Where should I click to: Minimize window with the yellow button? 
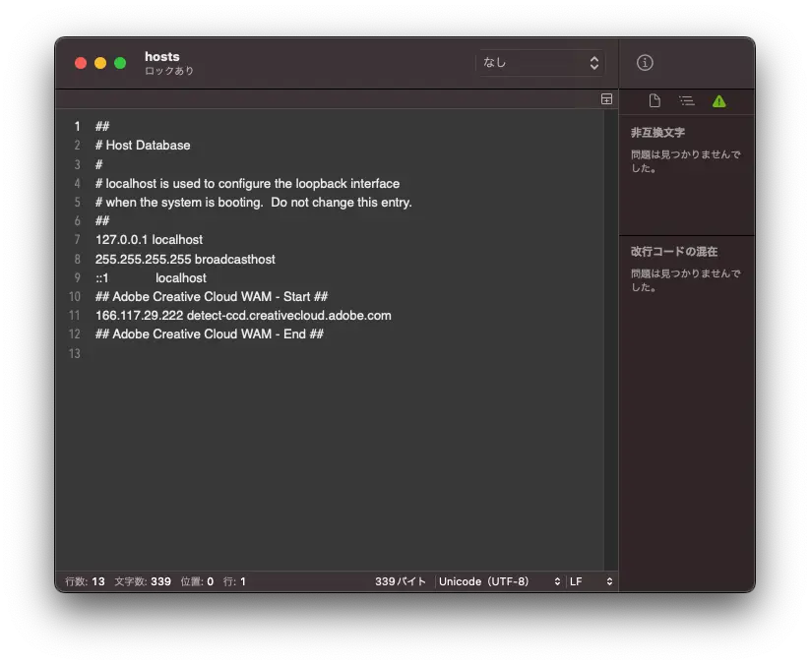tap(100, 63)
